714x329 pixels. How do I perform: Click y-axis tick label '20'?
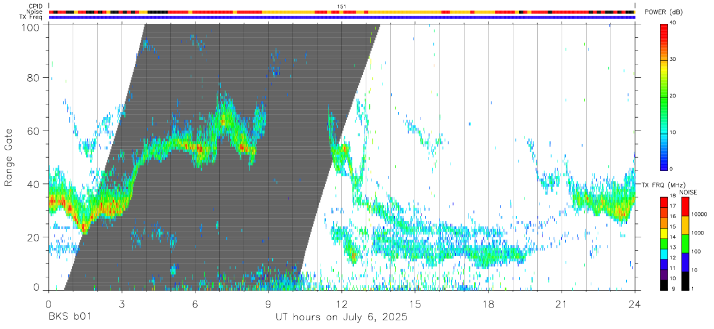[34, 237]
